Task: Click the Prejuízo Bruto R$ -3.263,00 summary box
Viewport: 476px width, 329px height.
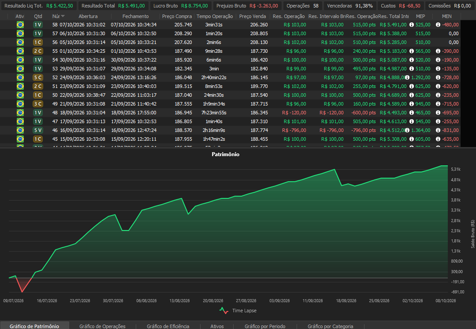Action: pos(247,6)
